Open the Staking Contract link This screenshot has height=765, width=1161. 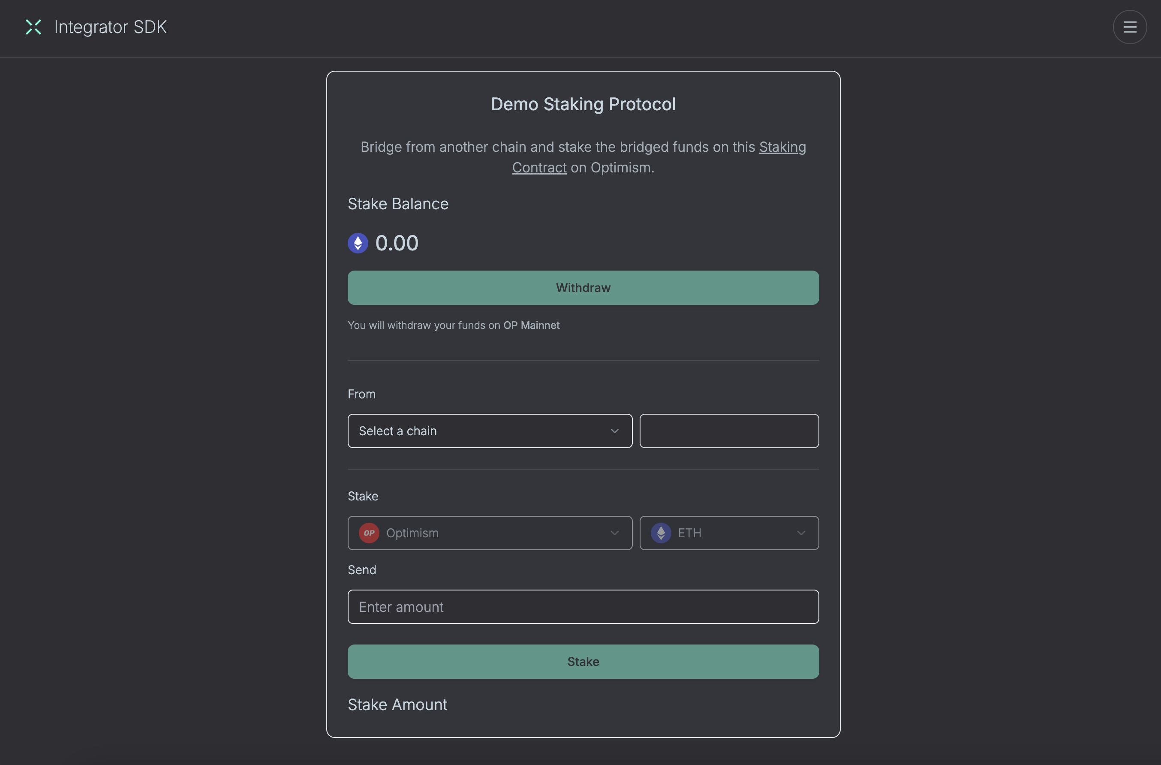tap(782, 147)
